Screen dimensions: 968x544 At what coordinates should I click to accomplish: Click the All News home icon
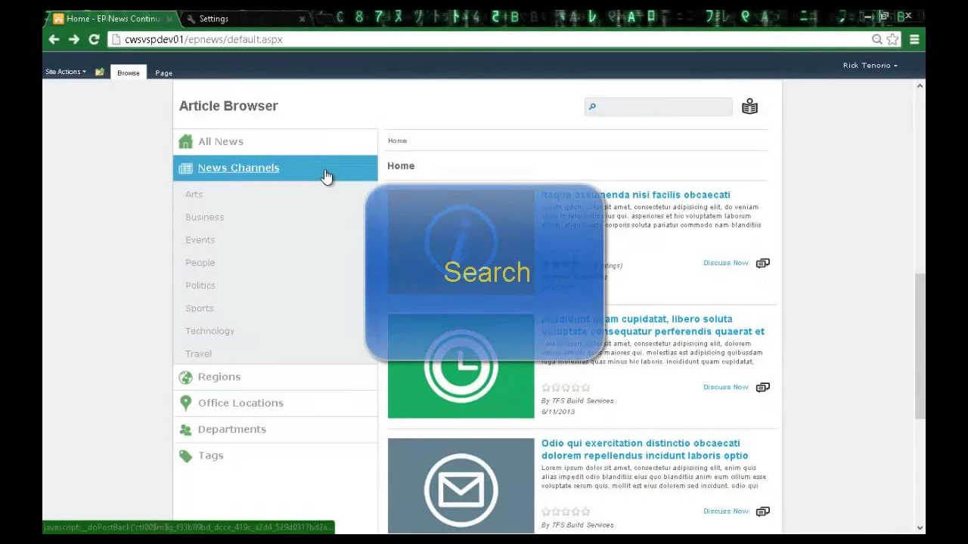(x=185, y=141)
